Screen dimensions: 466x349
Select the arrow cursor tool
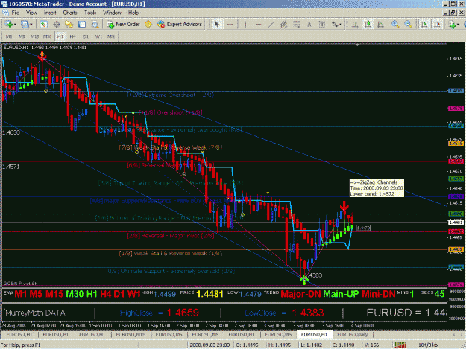pyautogui.click(x=217, y=25)
